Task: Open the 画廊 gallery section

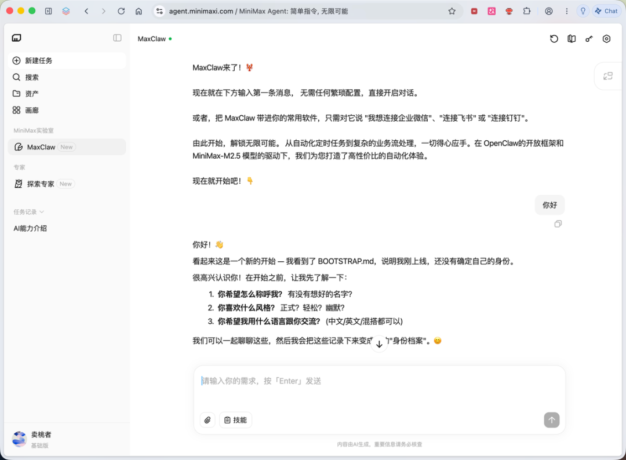Action: point(67,110)
